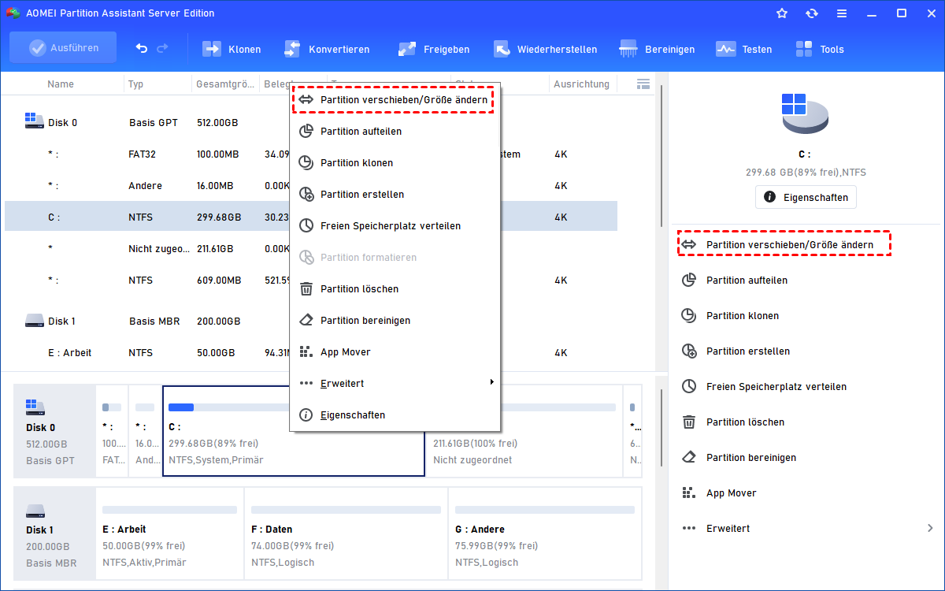The width and height of the screenshot is (945, 591).
Task: Click the favorites star icon in title bar
Action: click(x=782, y=13)
